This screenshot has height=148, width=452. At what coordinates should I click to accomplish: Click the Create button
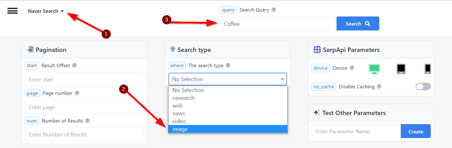(x=416, y=131)
